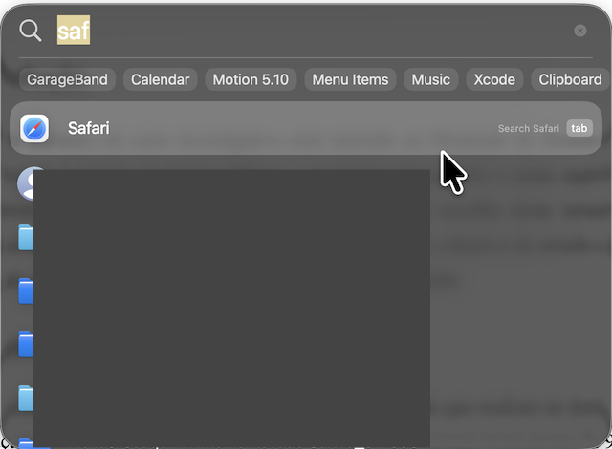612x449 pixels.
Task: Clear the search field with the X button
Action: [x=580, y=31]
